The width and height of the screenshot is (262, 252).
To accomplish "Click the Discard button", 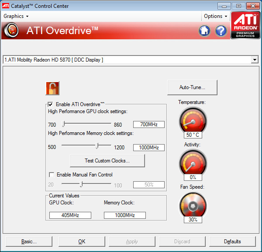I will coord(182,242).
